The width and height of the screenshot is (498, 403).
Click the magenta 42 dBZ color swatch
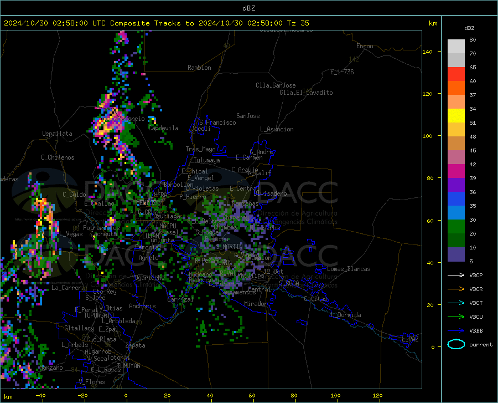tap(456, 171)
